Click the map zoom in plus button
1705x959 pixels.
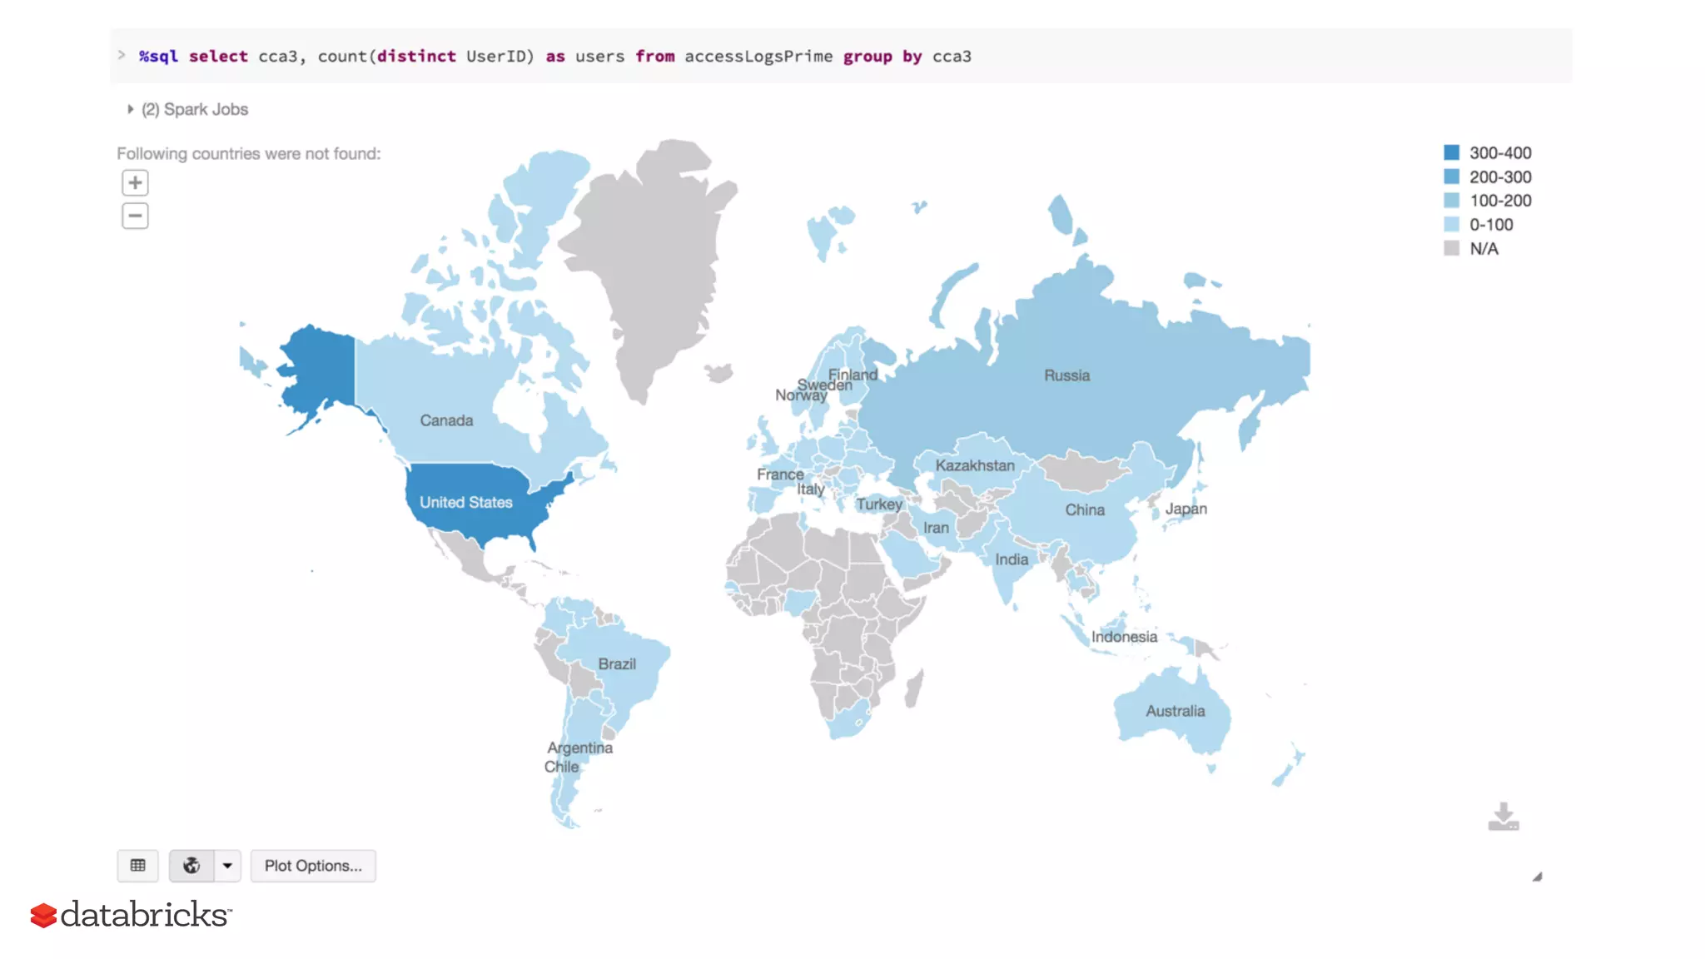pos(135,182)
